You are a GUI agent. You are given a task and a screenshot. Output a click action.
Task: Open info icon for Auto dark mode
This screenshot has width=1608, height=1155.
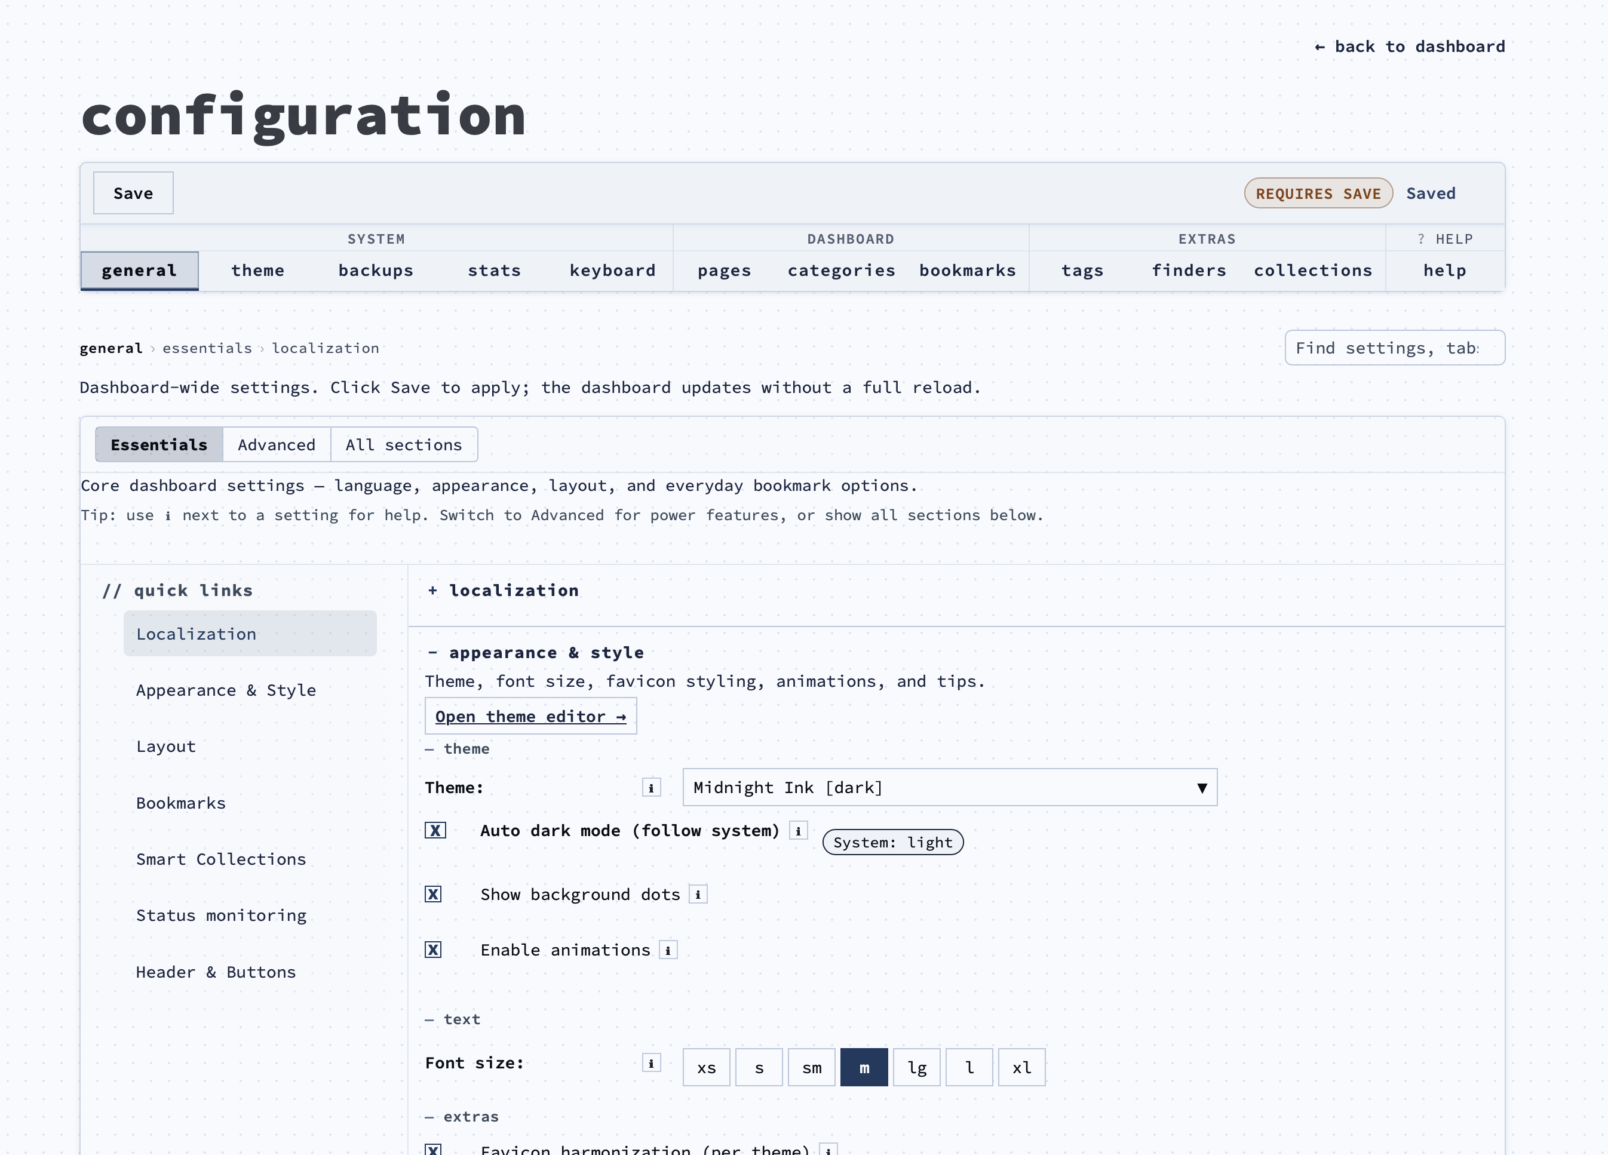click(799, 831)
